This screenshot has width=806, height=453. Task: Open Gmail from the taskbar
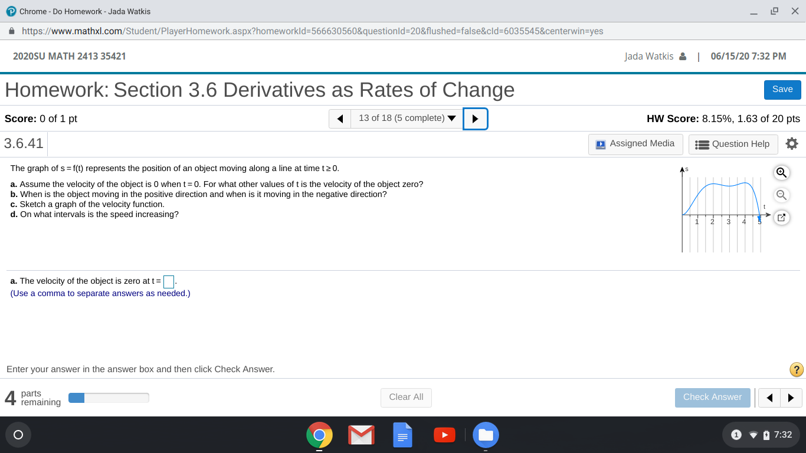[361, 435]
